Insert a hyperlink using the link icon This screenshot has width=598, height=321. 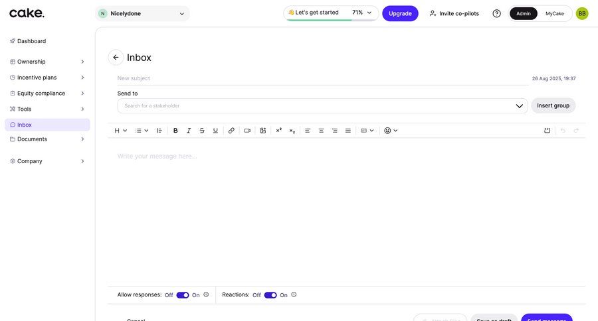tap(231, 131)
